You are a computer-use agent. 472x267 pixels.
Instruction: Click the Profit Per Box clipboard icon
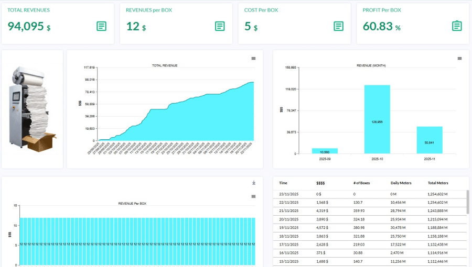tap(457, 26)
